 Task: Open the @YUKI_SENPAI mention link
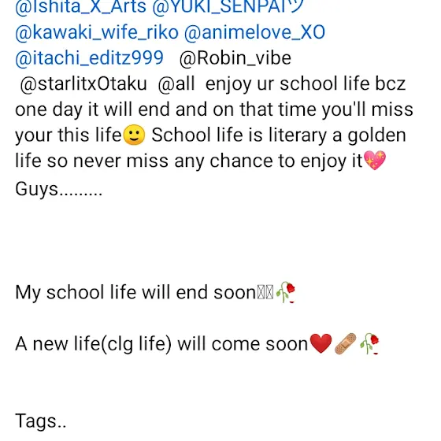(228, 7)
